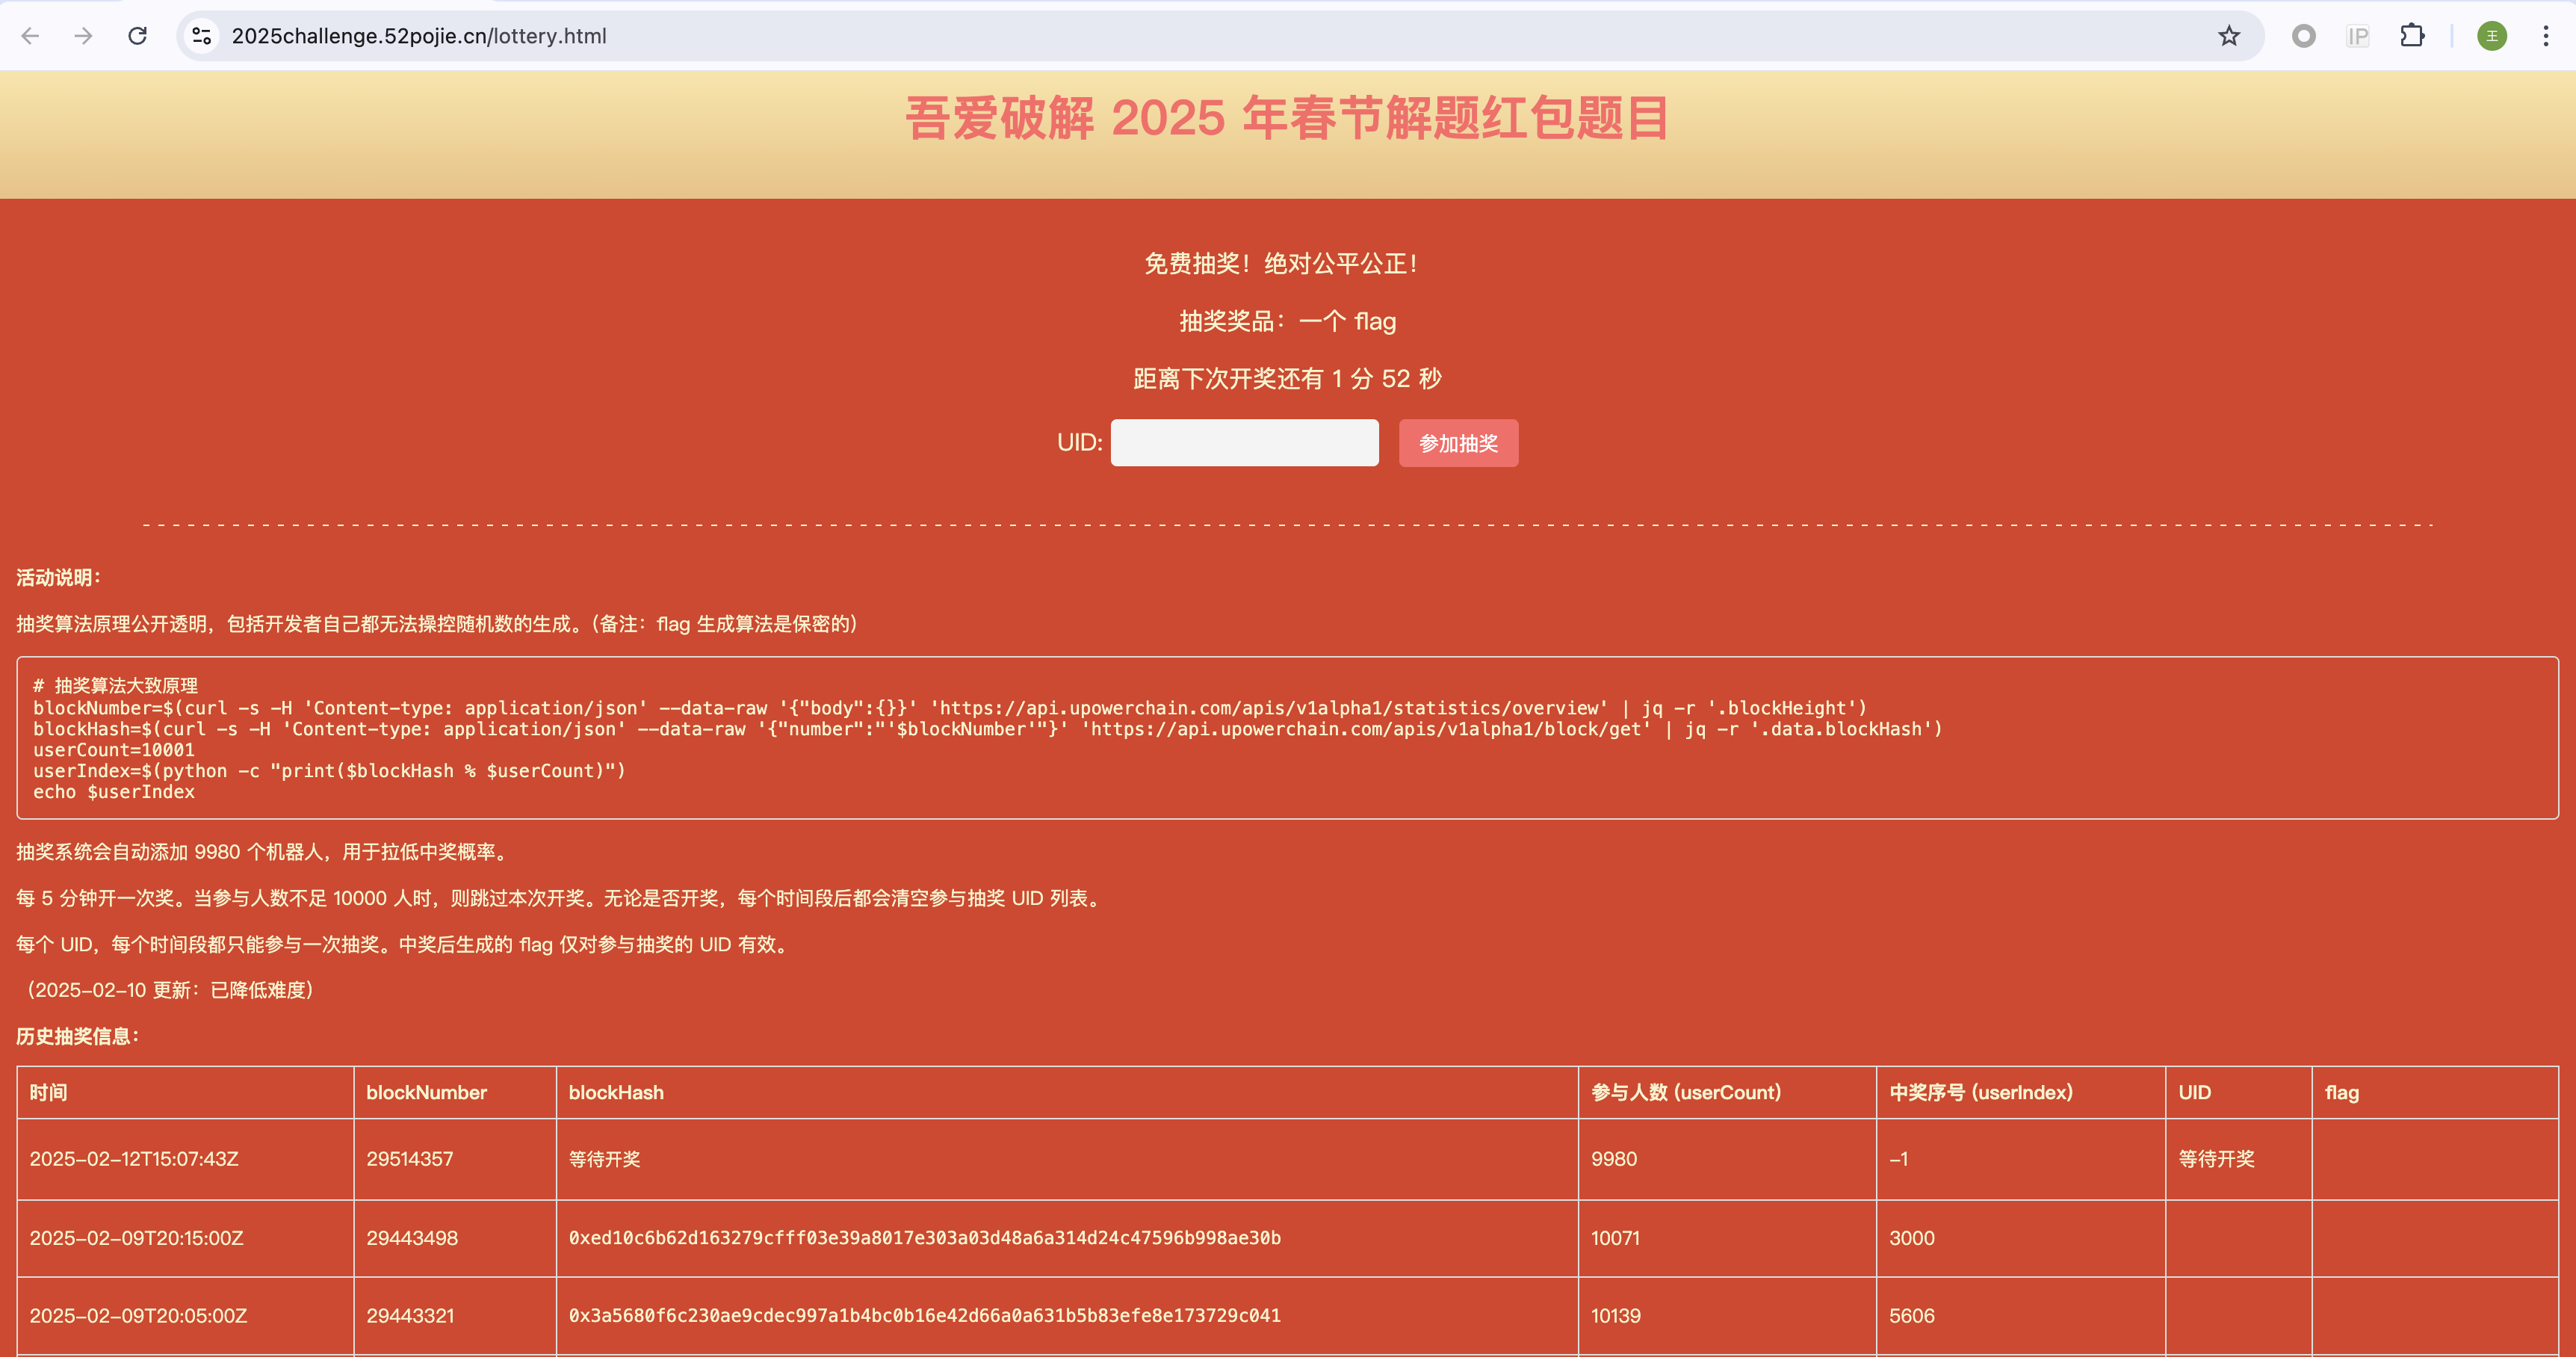Screen dimensions: 2576x1357
Task: Open the Chrome three-dot menu
Action: click(2546, 36)
